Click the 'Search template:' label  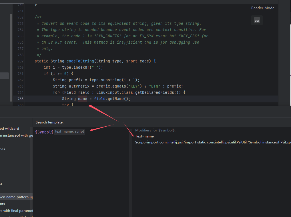tap(49, 122)
